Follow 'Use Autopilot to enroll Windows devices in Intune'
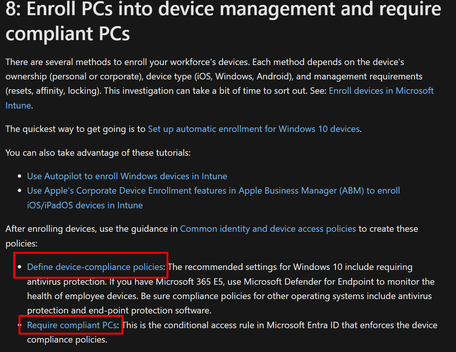 click(x=127, y=176)
